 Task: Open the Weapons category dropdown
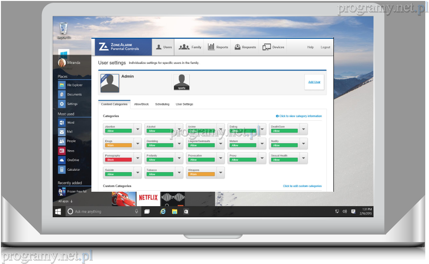click(x=221, y=173)
